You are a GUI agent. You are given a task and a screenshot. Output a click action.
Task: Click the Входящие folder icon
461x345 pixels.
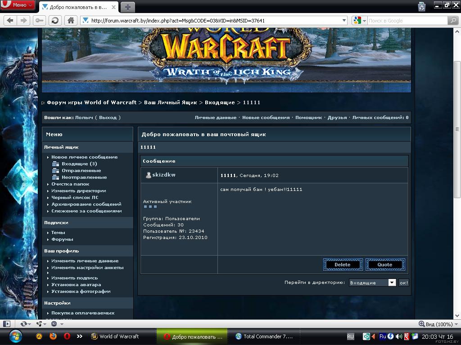click(x=55, y=164)
